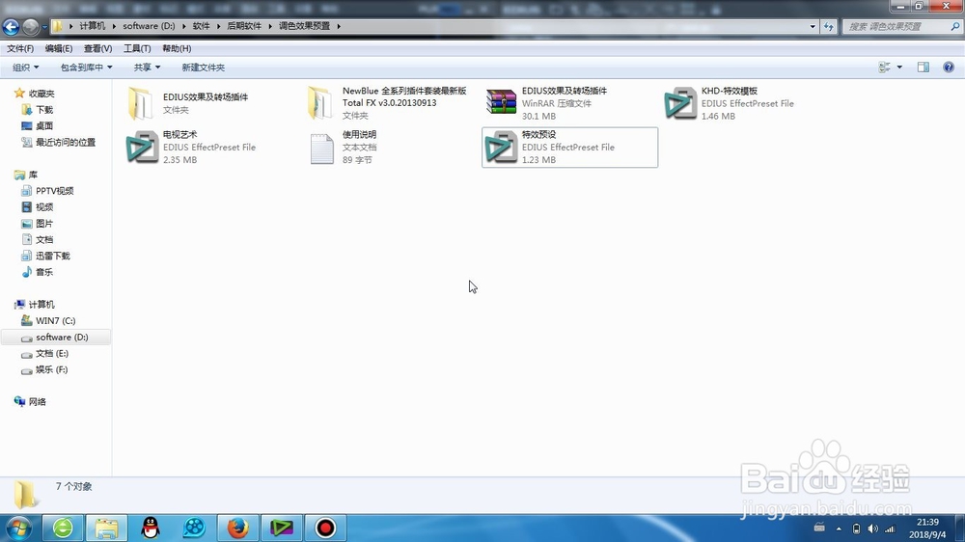Expand the 包含到库中 dropdown
965x542 pixels.
pyautogui.click(x=86, y=68)
